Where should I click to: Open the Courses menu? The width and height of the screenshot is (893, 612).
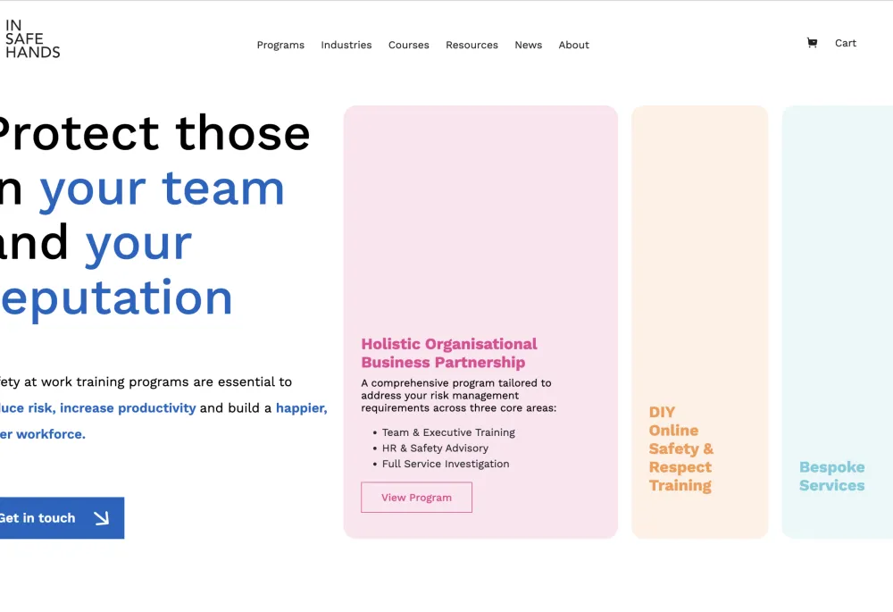[x=408, y=45]
